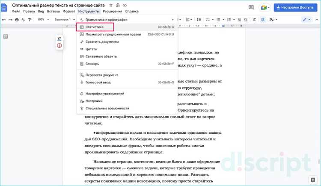Open the Расширения menu
321x186 pixels.
click(112, 12)
